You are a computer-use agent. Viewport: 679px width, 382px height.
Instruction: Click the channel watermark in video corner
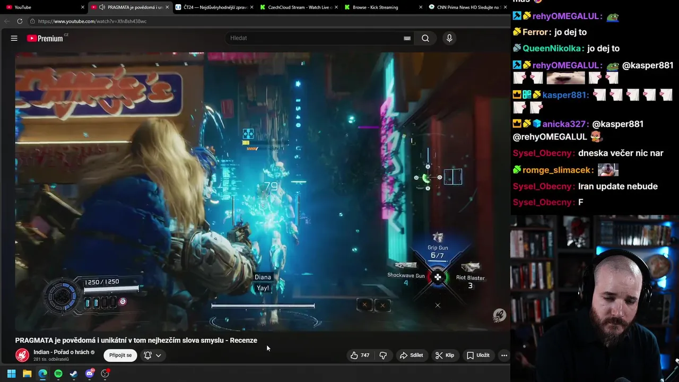499,315
